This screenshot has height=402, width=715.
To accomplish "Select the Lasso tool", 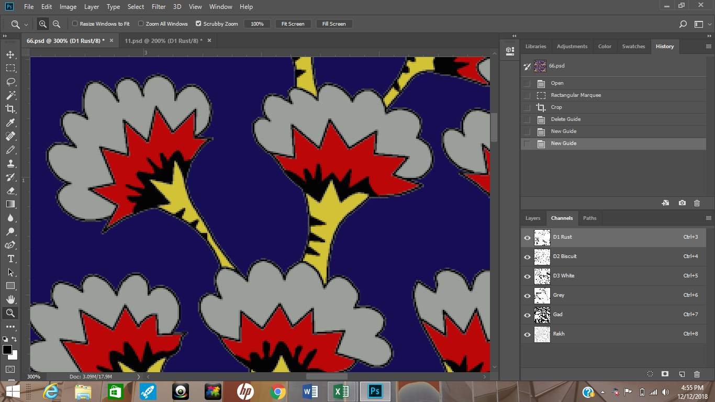I will [x=10, y=82].
